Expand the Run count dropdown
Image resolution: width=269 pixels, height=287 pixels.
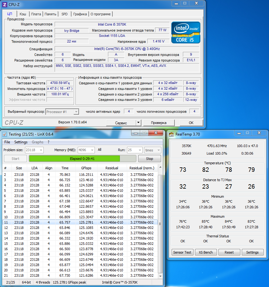140,150
